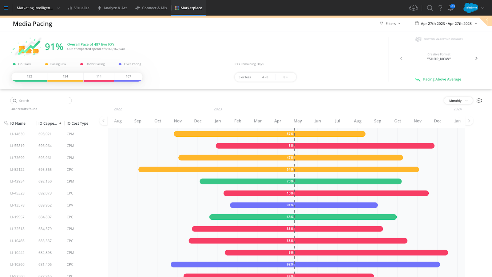Viewport: 492px width, 277px height.
Task: Open help via the question mark icon
Action: tap(440, 8)
